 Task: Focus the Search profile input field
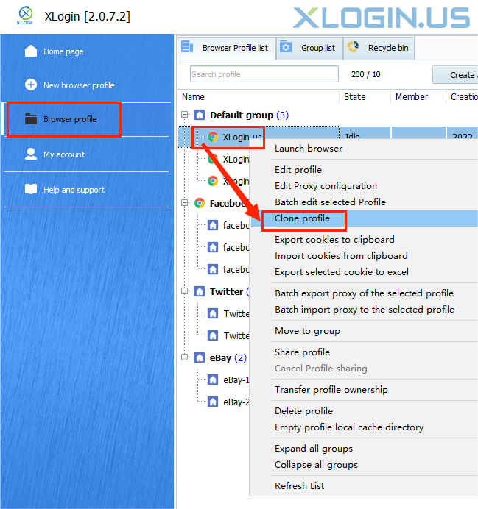click(x=263, y=74)
